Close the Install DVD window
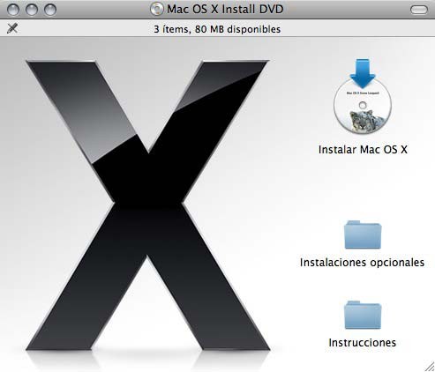 pos(13,10)
